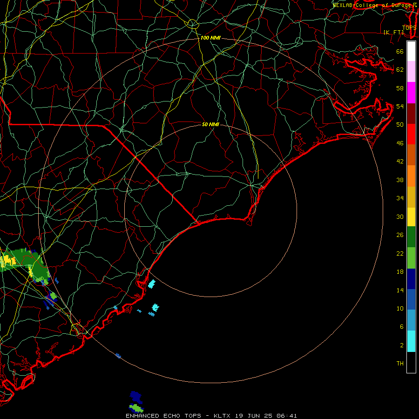The image size is (419, 419).
Task: Click the legend value 2
Action: pos(401,345)
